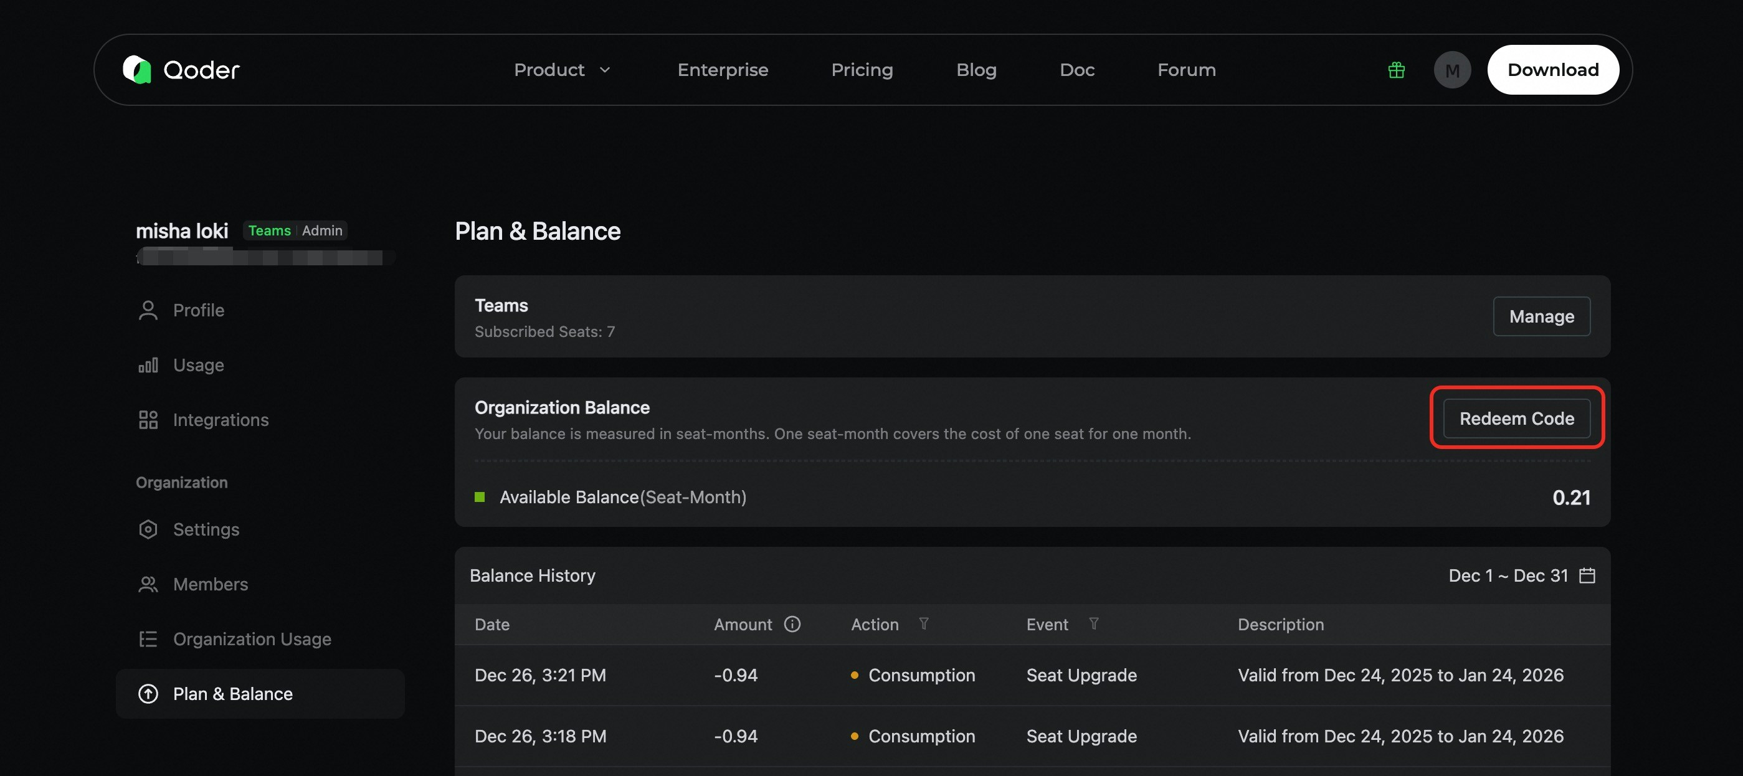Open the Organization Usage page
This screenshot has width=1743, height=776.
click(252, 640)
